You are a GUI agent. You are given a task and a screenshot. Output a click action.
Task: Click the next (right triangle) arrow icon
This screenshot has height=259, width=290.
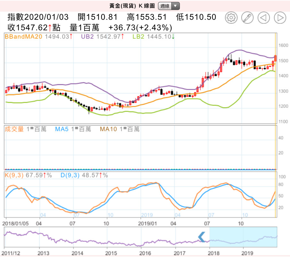(x=280, y=18)
